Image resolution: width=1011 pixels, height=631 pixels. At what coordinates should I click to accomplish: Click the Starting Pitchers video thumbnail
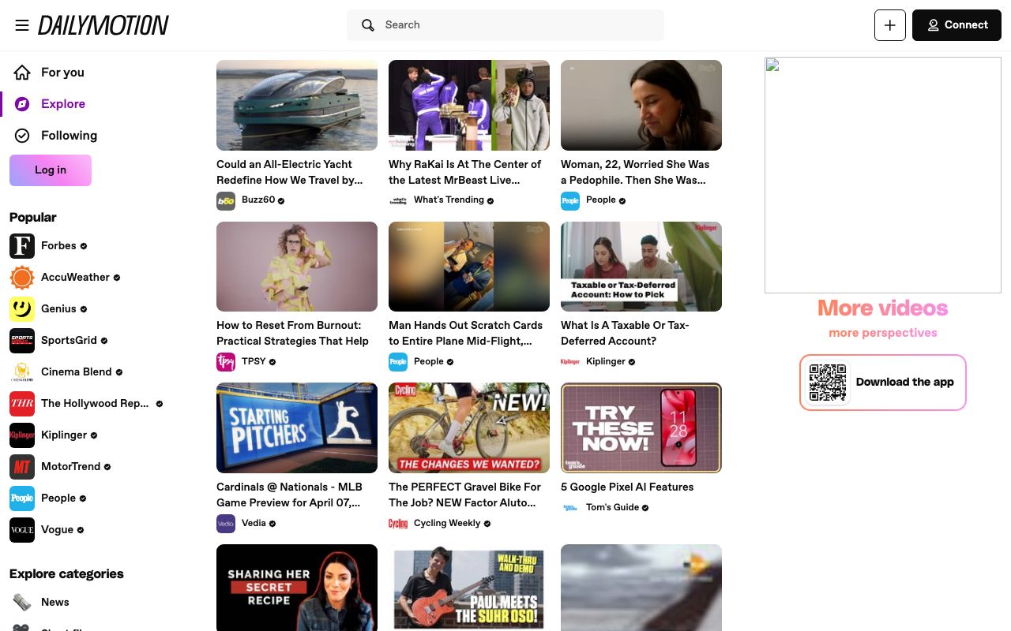pyautogui.click(x=297, y=428)
